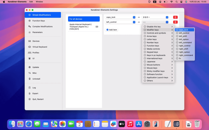Delete the caps_lock mapping row
Image resolution: width=209 pixels, height=130 pixels.
pyautogui.click(x=175, y=17)
